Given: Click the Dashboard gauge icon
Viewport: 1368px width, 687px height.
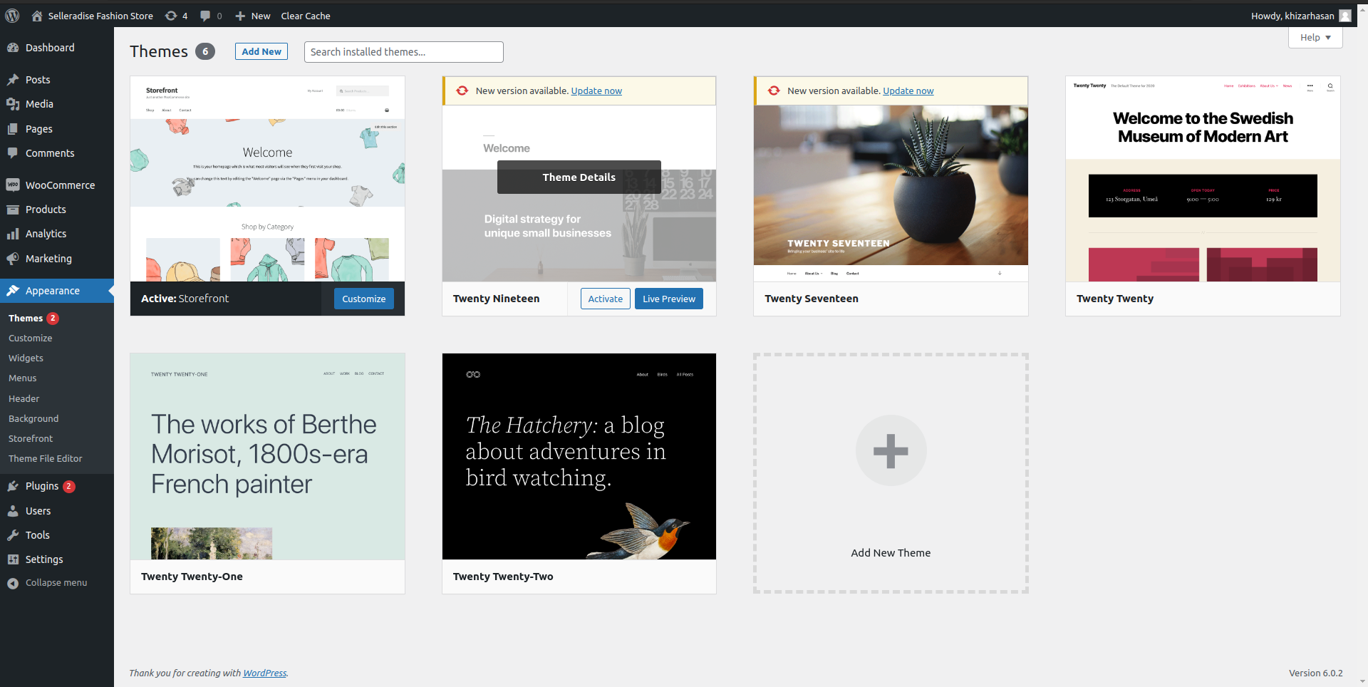Looking at the screenshot, I should [13, 48].
